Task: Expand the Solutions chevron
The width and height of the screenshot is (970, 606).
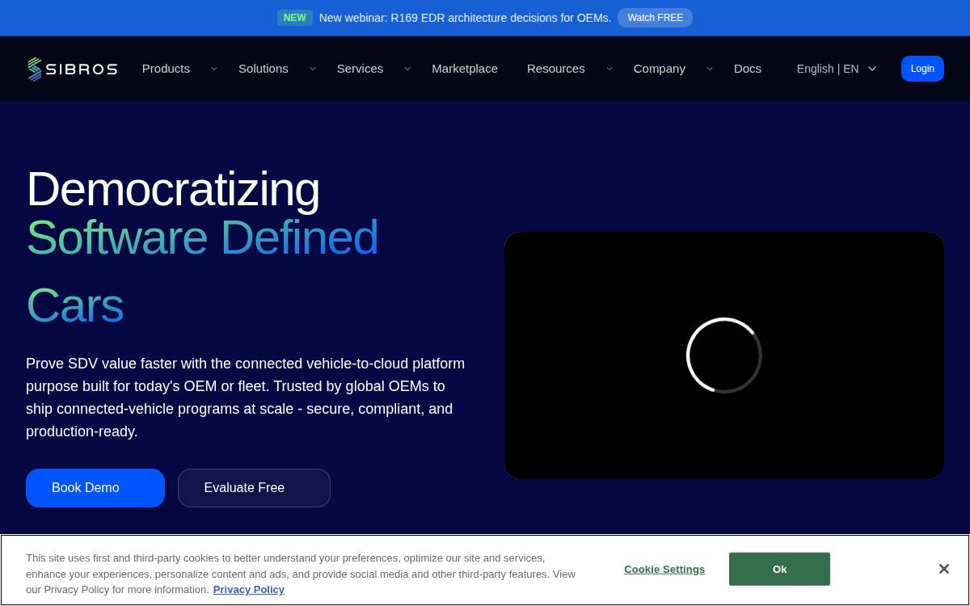Action: tap(313, 69)
